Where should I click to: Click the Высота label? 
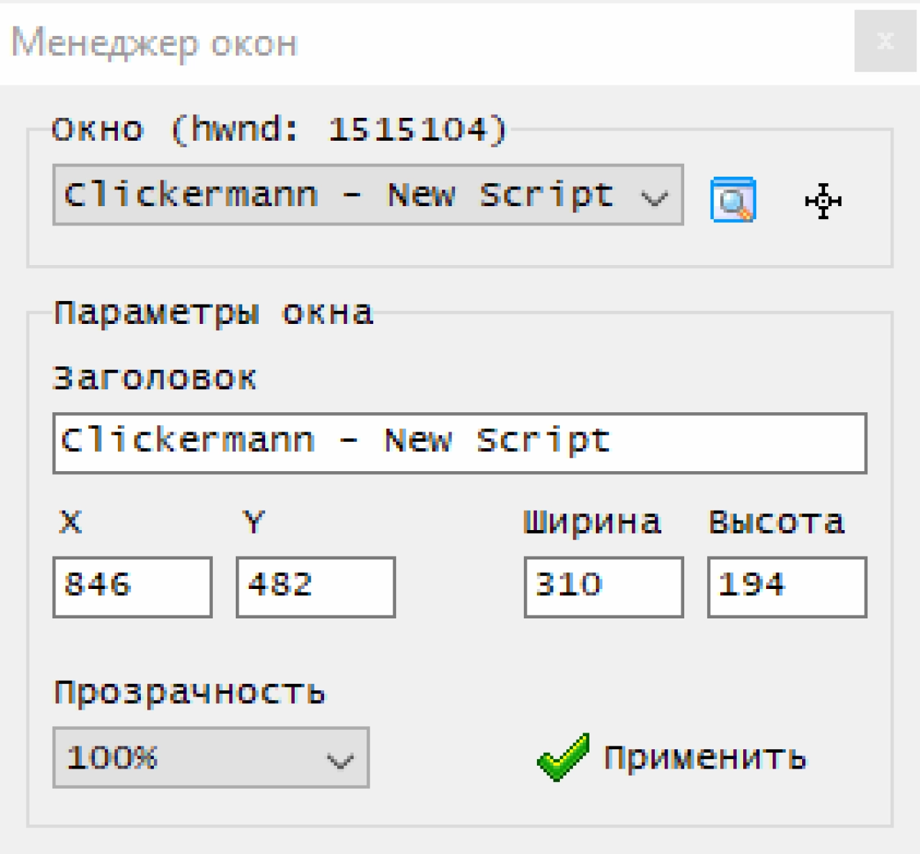[x=776, y=522]
